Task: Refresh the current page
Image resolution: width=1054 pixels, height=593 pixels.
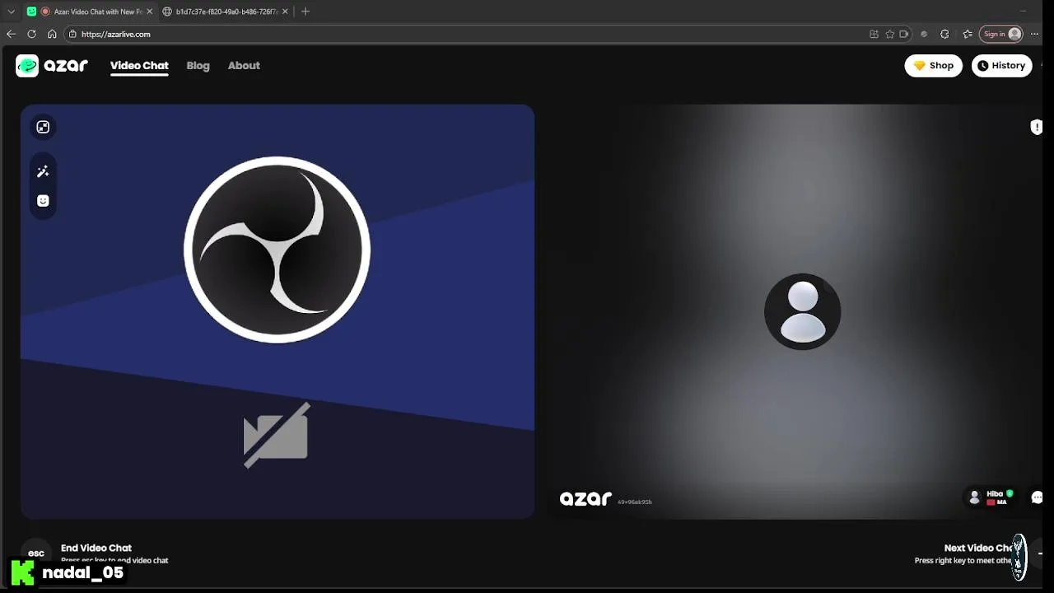Action: click(31, 34)
